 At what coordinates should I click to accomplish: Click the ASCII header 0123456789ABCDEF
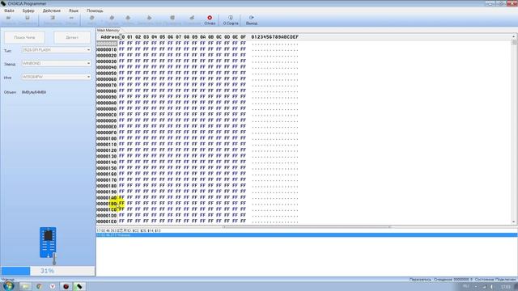274,37
